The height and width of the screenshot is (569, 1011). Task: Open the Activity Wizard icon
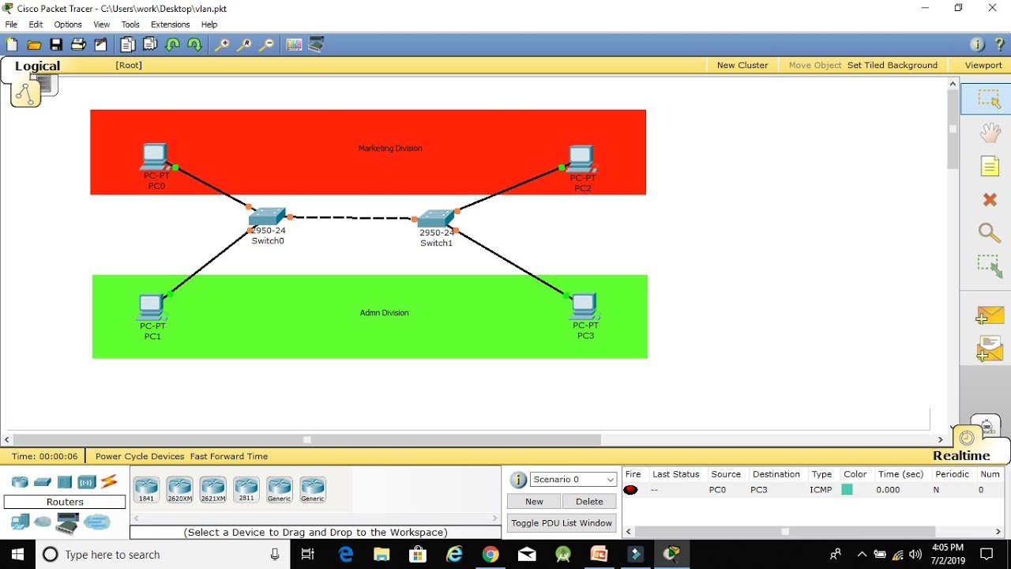click(x=100, y=45)
